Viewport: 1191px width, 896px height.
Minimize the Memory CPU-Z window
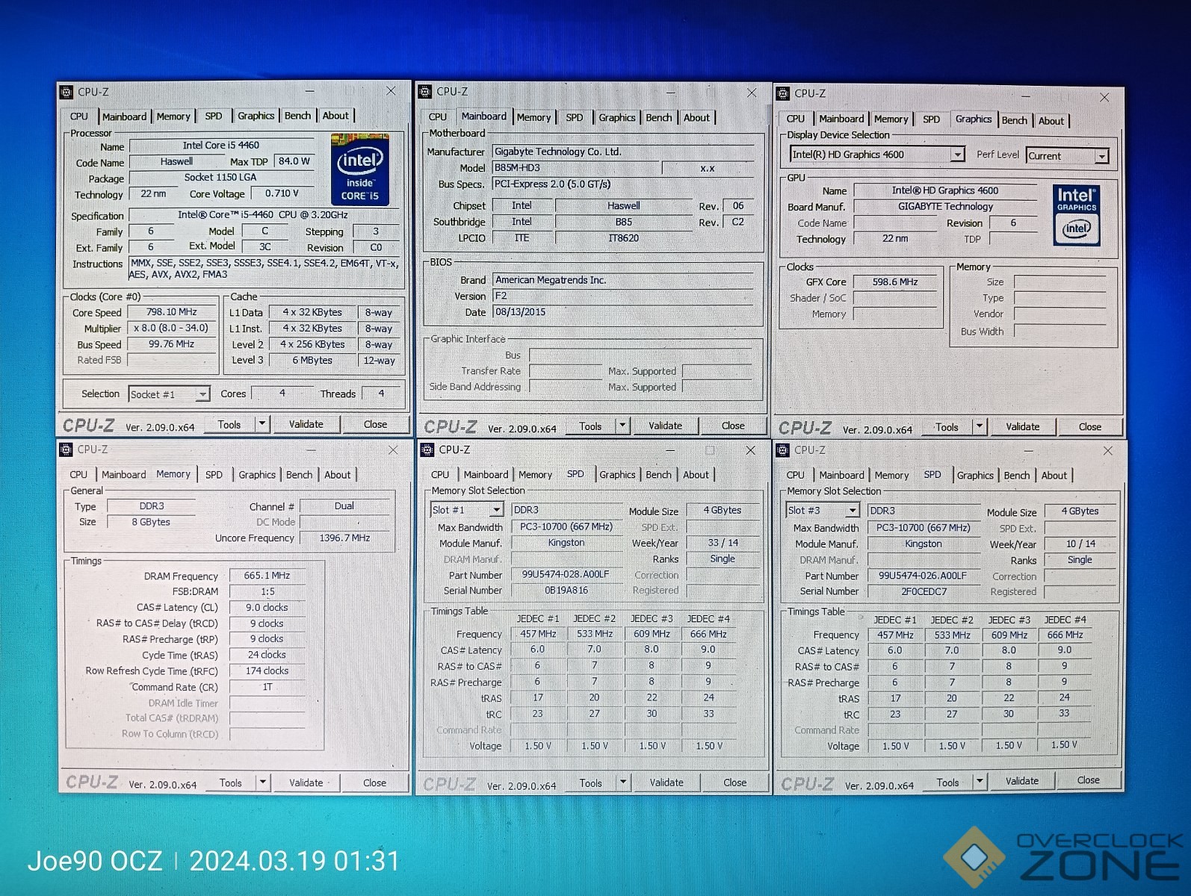pyautogui.click(x=311, y=450)
